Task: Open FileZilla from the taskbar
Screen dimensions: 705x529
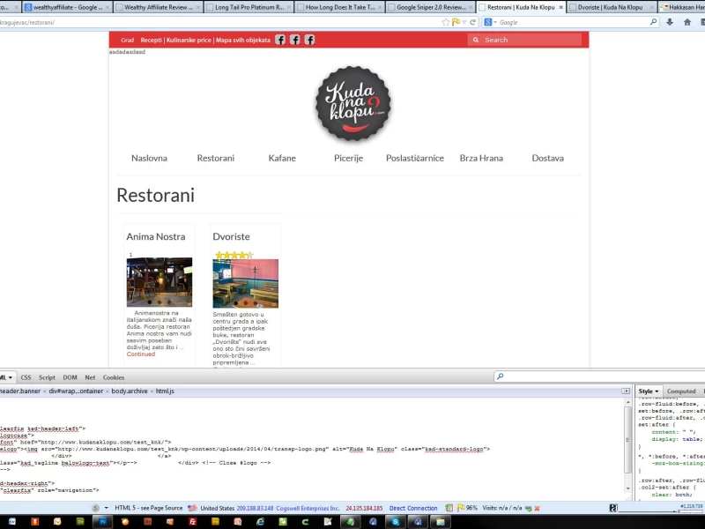Action: 192,522
